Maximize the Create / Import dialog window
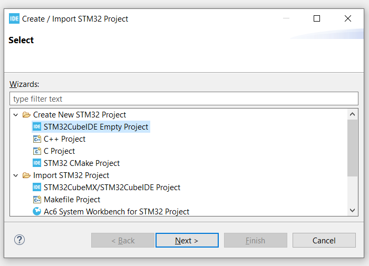Screen dimensions: 369x266 (317, 18)
